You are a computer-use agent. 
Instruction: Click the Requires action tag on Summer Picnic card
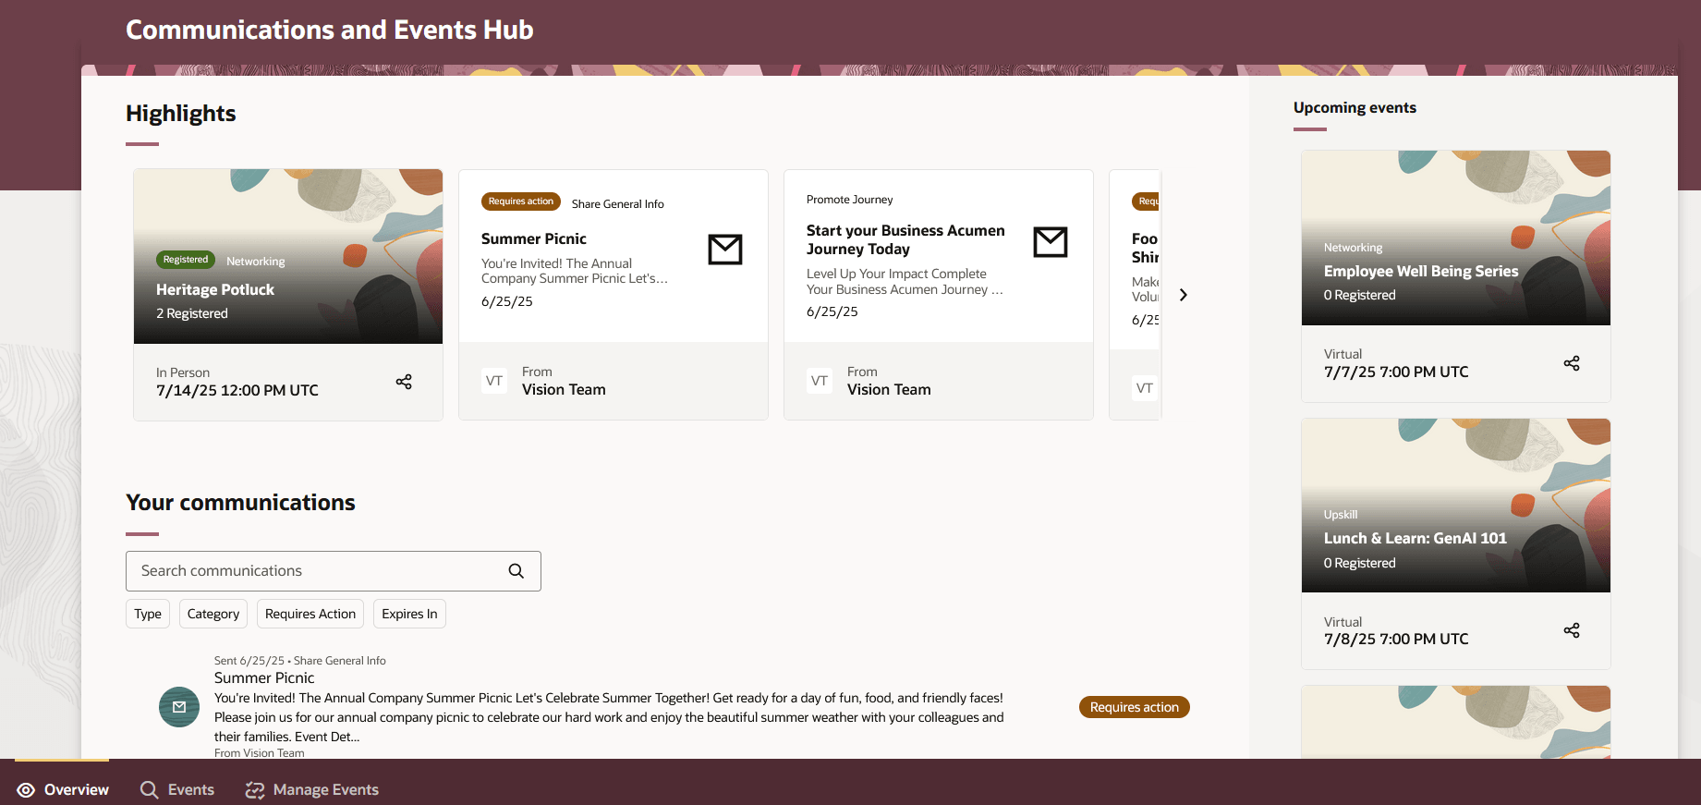[x=521, y=201]
